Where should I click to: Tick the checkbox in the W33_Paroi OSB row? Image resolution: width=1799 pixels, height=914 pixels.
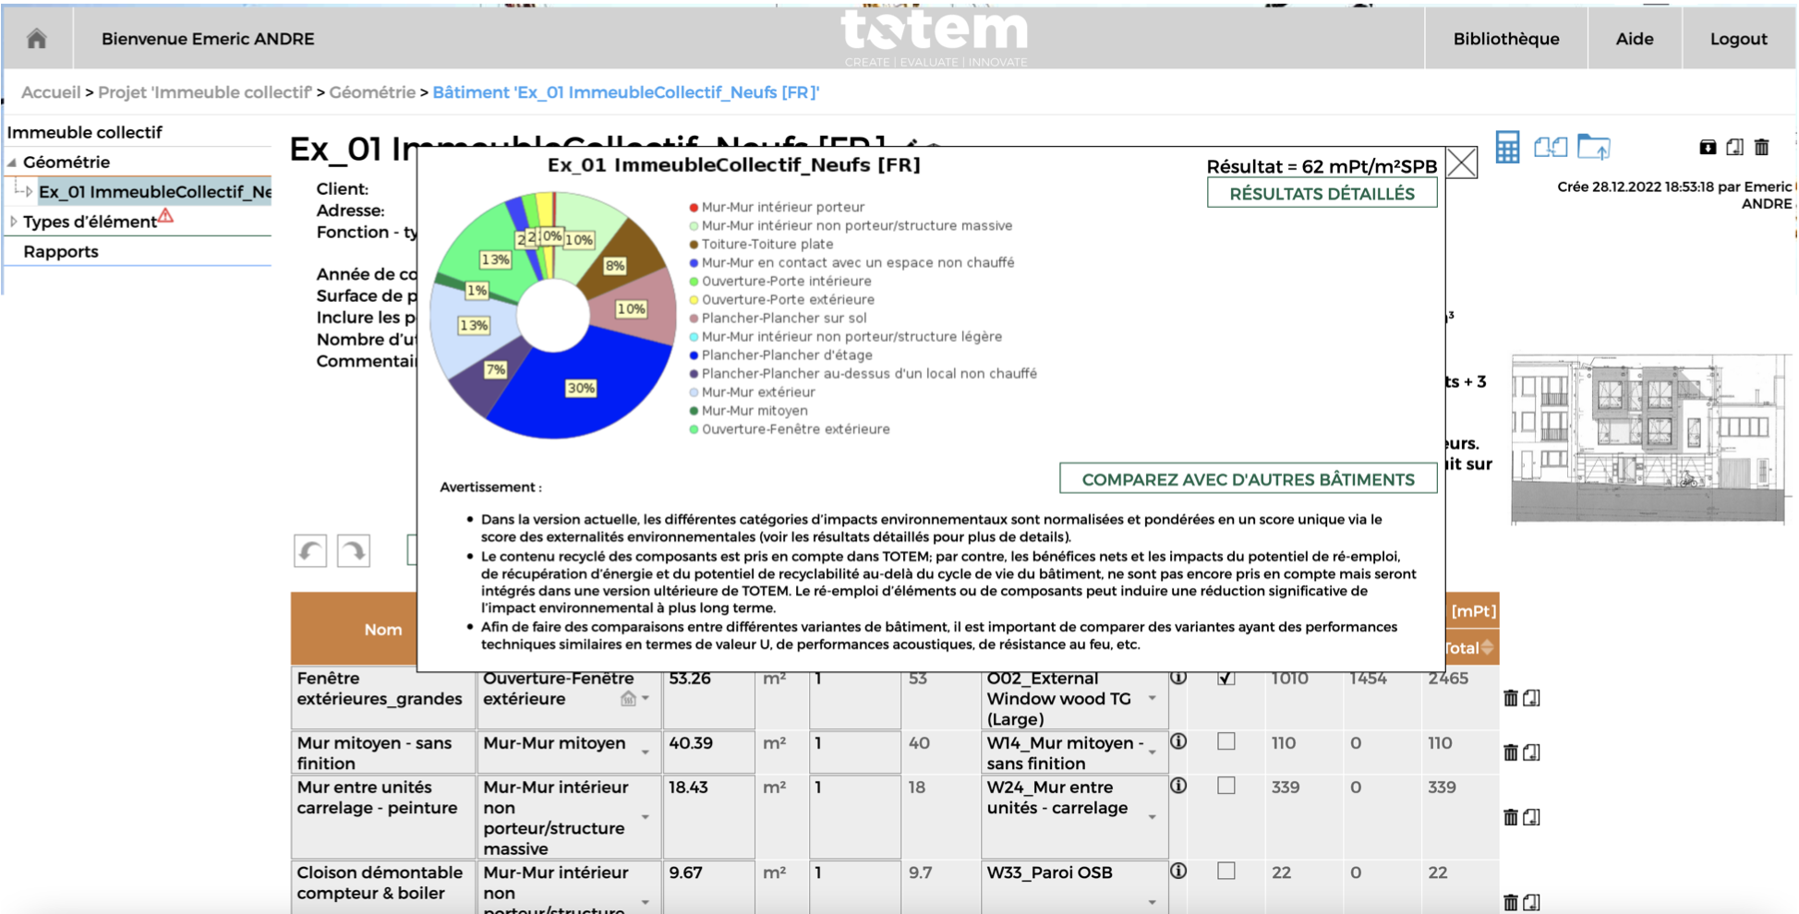[1226, 871]
